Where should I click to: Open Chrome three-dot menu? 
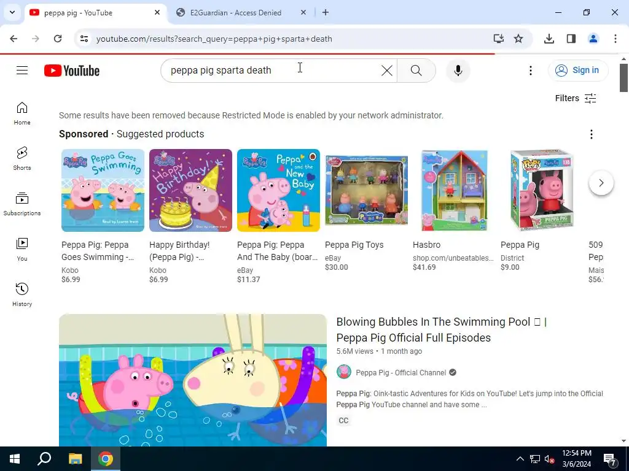(615, 39)
